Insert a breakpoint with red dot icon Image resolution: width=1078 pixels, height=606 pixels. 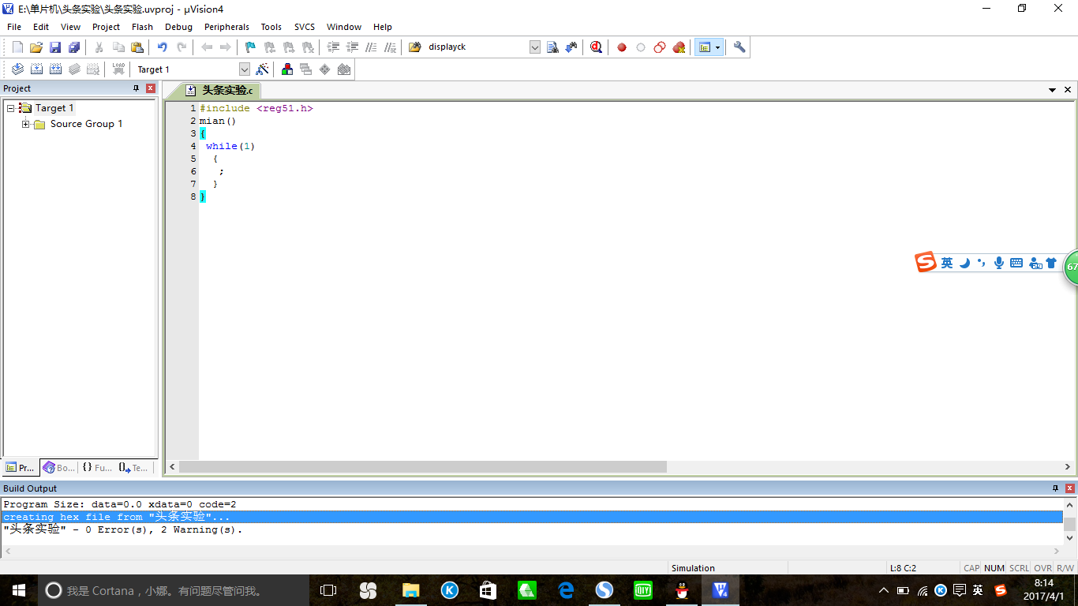(x=622, y=47)
